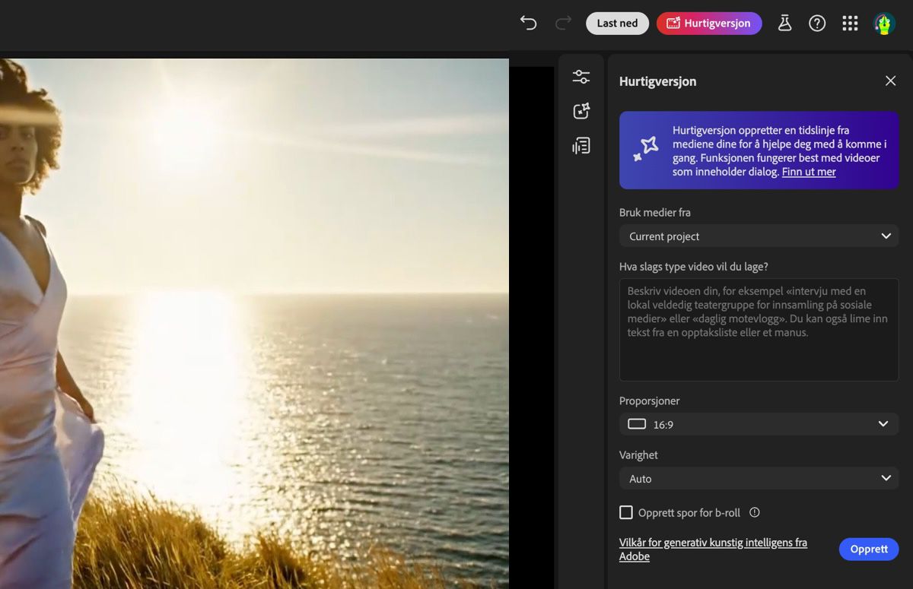Open the Proporsjoner 16:9 dropdown
Viewport: 913px width, 589px height.
(759, 424)
